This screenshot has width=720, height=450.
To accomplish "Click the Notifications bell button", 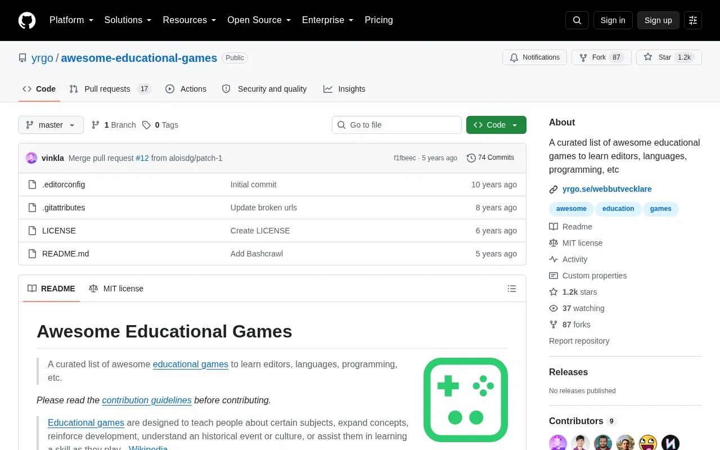I will tap(534, 57).
